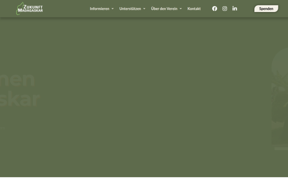Expand the chevron beside Unterstützen

[144, 9]
